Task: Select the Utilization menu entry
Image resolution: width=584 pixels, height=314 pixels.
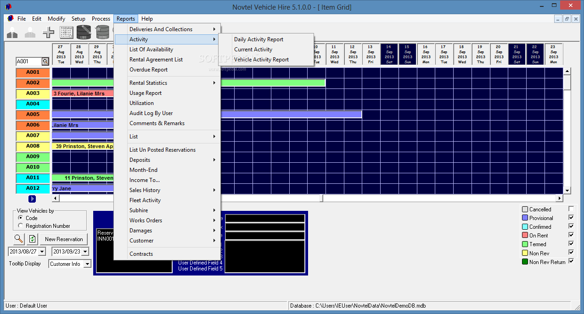Action: [167, 103]
